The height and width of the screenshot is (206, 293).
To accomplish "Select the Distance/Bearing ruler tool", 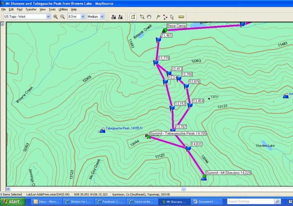I will 181,17.
